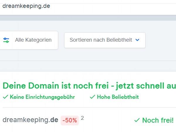Click the -50% discount badge
Image resolution: width=176 pixels, height=132 pixels.
click(70, 120)
